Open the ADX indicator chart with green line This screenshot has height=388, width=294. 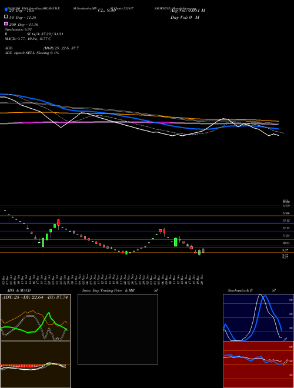pyautogui.click(x=35, y=317)
